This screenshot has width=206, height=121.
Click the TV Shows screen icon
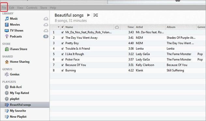(7, 31)
